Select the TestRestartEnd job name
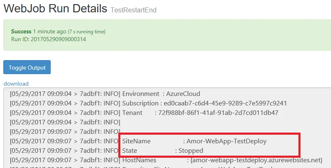The width and height of the screenshot is (331, 168). (133, 10)
